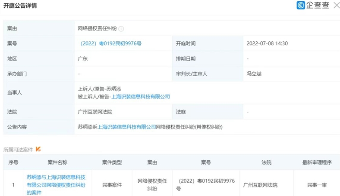Click the 企查查 logo icon
Viewport: 340px width, 196px height.
301,6
